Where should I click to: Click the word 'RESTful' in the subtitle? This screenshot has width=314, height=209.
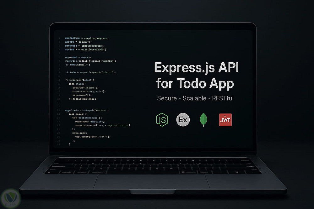(223, 98)
